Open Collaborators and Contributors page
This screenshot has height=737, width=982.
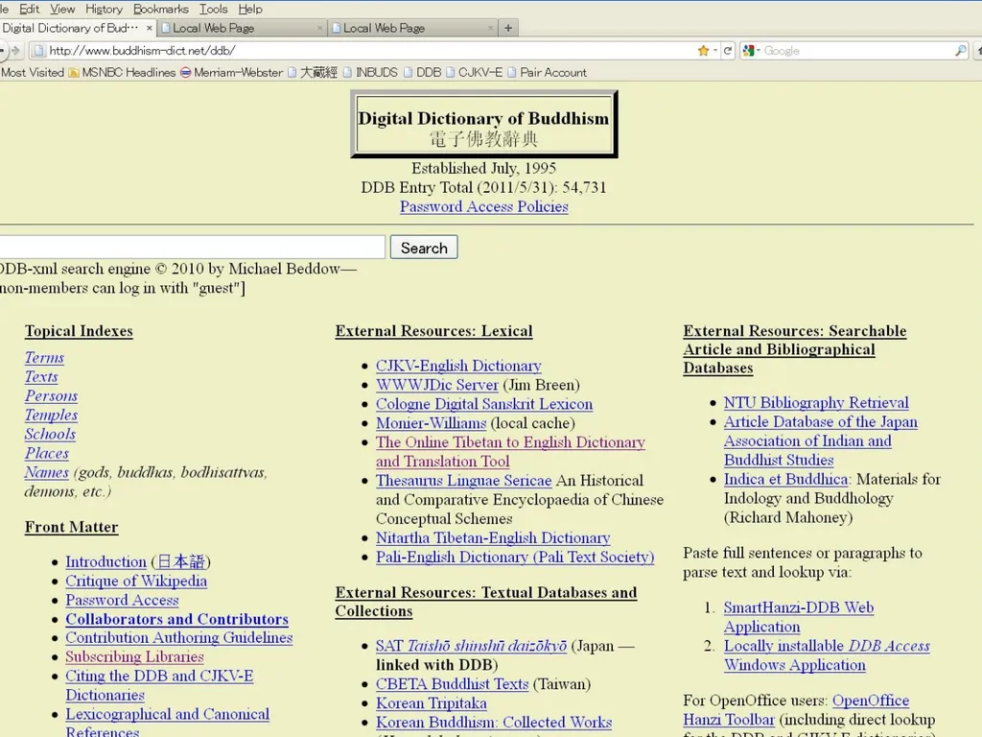point(177,619)
